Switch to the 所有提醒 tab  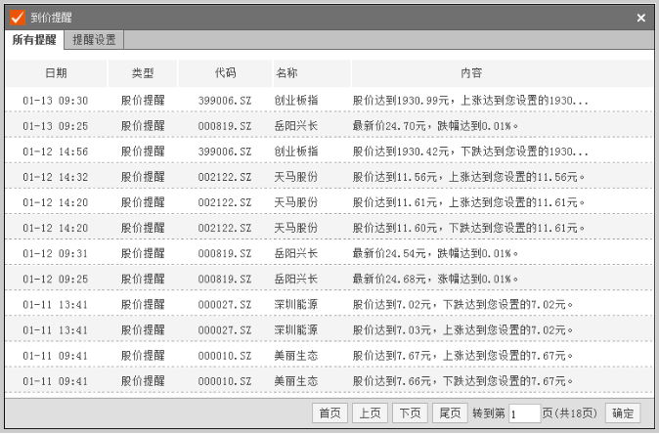pos(34,40)
